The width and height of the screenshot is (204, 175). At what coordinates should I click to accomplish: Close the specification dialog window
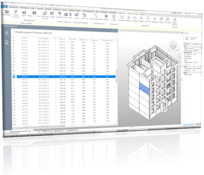coord(116,31)
